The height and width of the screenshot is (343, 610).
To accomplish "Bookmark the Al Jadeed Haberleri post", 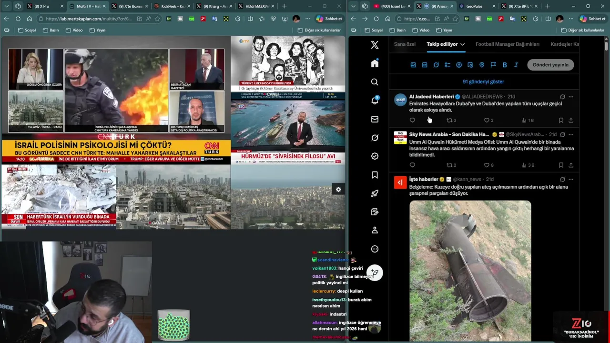I will pyautogui.click(x=561, y=121).
